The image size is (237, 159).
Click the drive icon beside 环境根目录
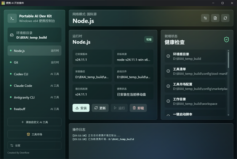point(12,35)
